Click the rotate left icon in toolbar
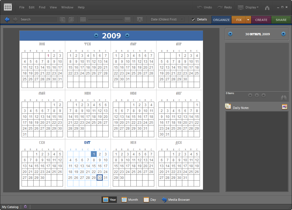 pyautogui.click(x=63, y=19)
